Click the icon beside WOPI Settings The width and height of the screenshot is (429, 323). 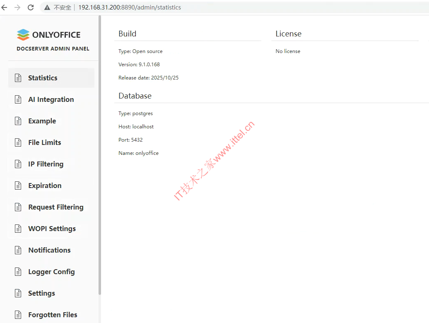(x=18, y=229)
